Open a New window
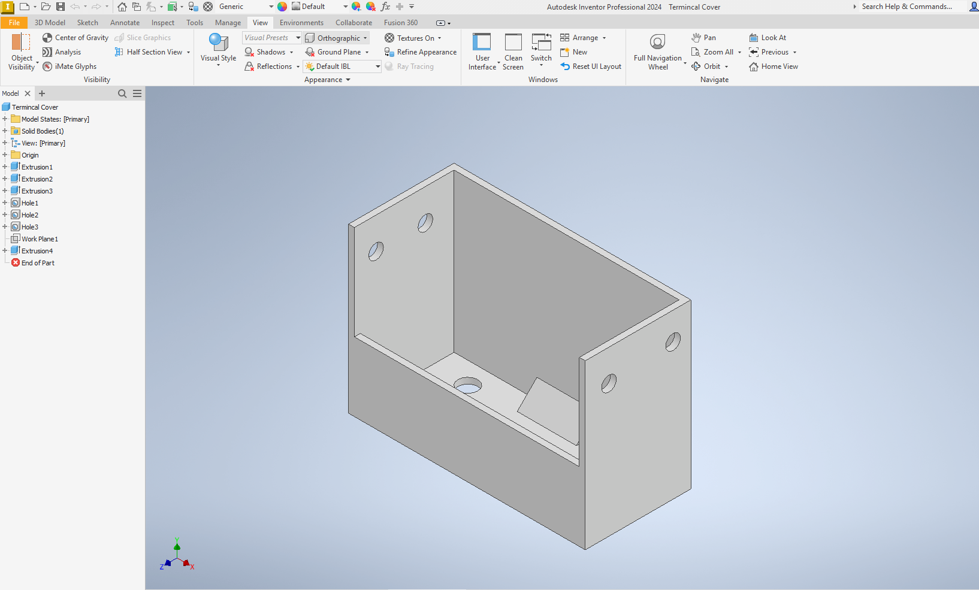The image size is (979, 590). coord(573,52)
